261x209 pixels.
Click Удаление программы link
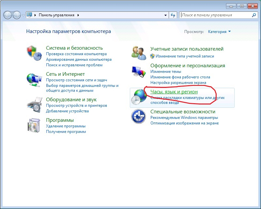click(x=66, y=126)
